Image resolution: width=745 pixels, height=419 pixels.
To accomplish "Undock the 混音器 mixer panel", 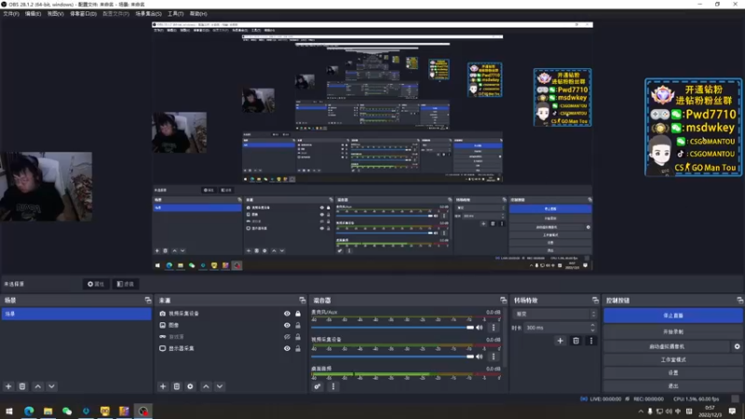I will coord(503,300).
